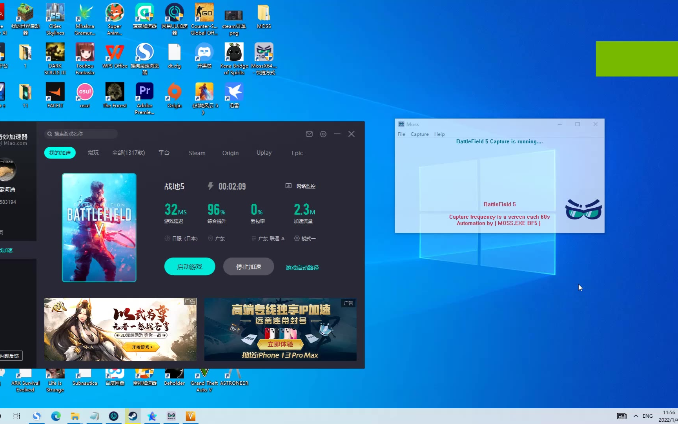Click the File Explorer taskbar icon
Image resolution: width=678 pixels, height=424 pixels.
[x=75, y=416]
